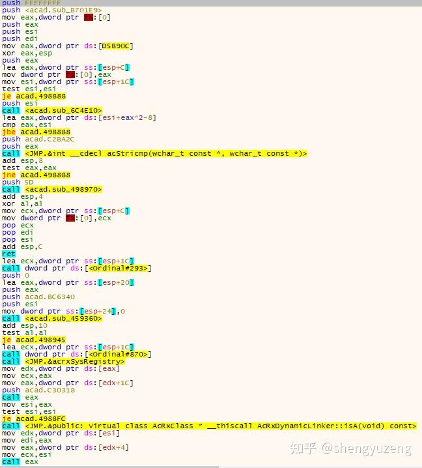Click the pop edi instruction
The image size is (422, 468).
pyautogui.click(x=18, y=232)
